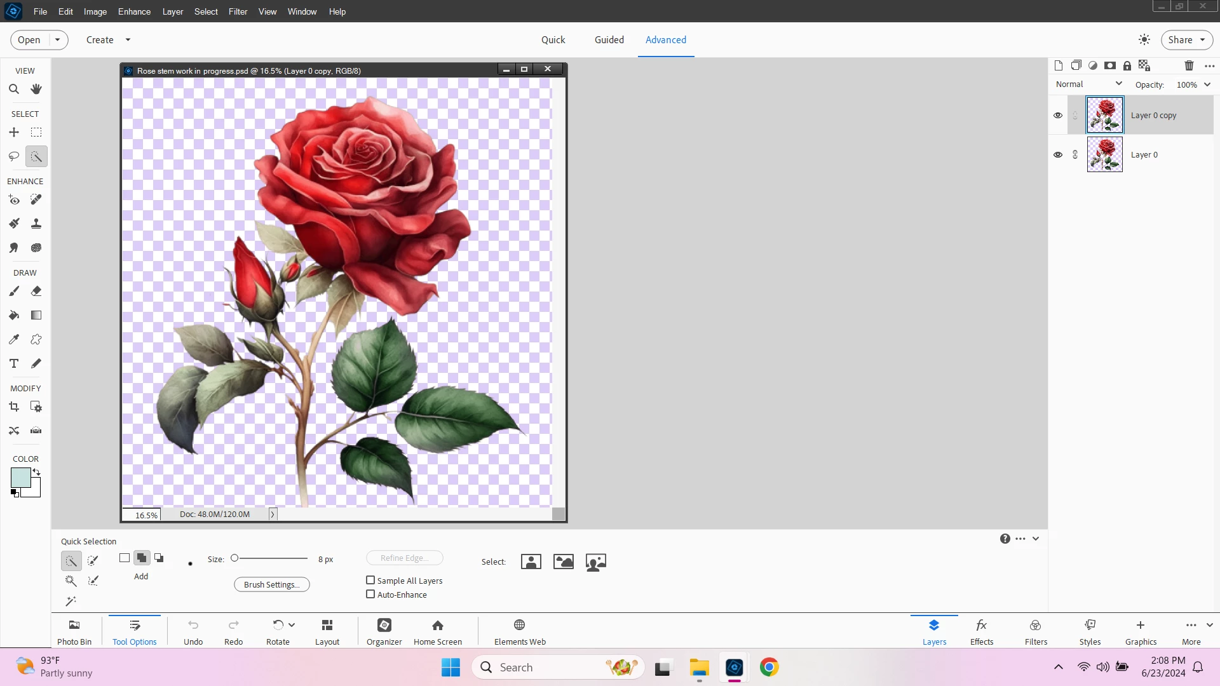The width and height of the screenshot is (1220, 686).
Task: Delete layer with the trash icon
Action: pyautogui.click(x=1189, y=65)
